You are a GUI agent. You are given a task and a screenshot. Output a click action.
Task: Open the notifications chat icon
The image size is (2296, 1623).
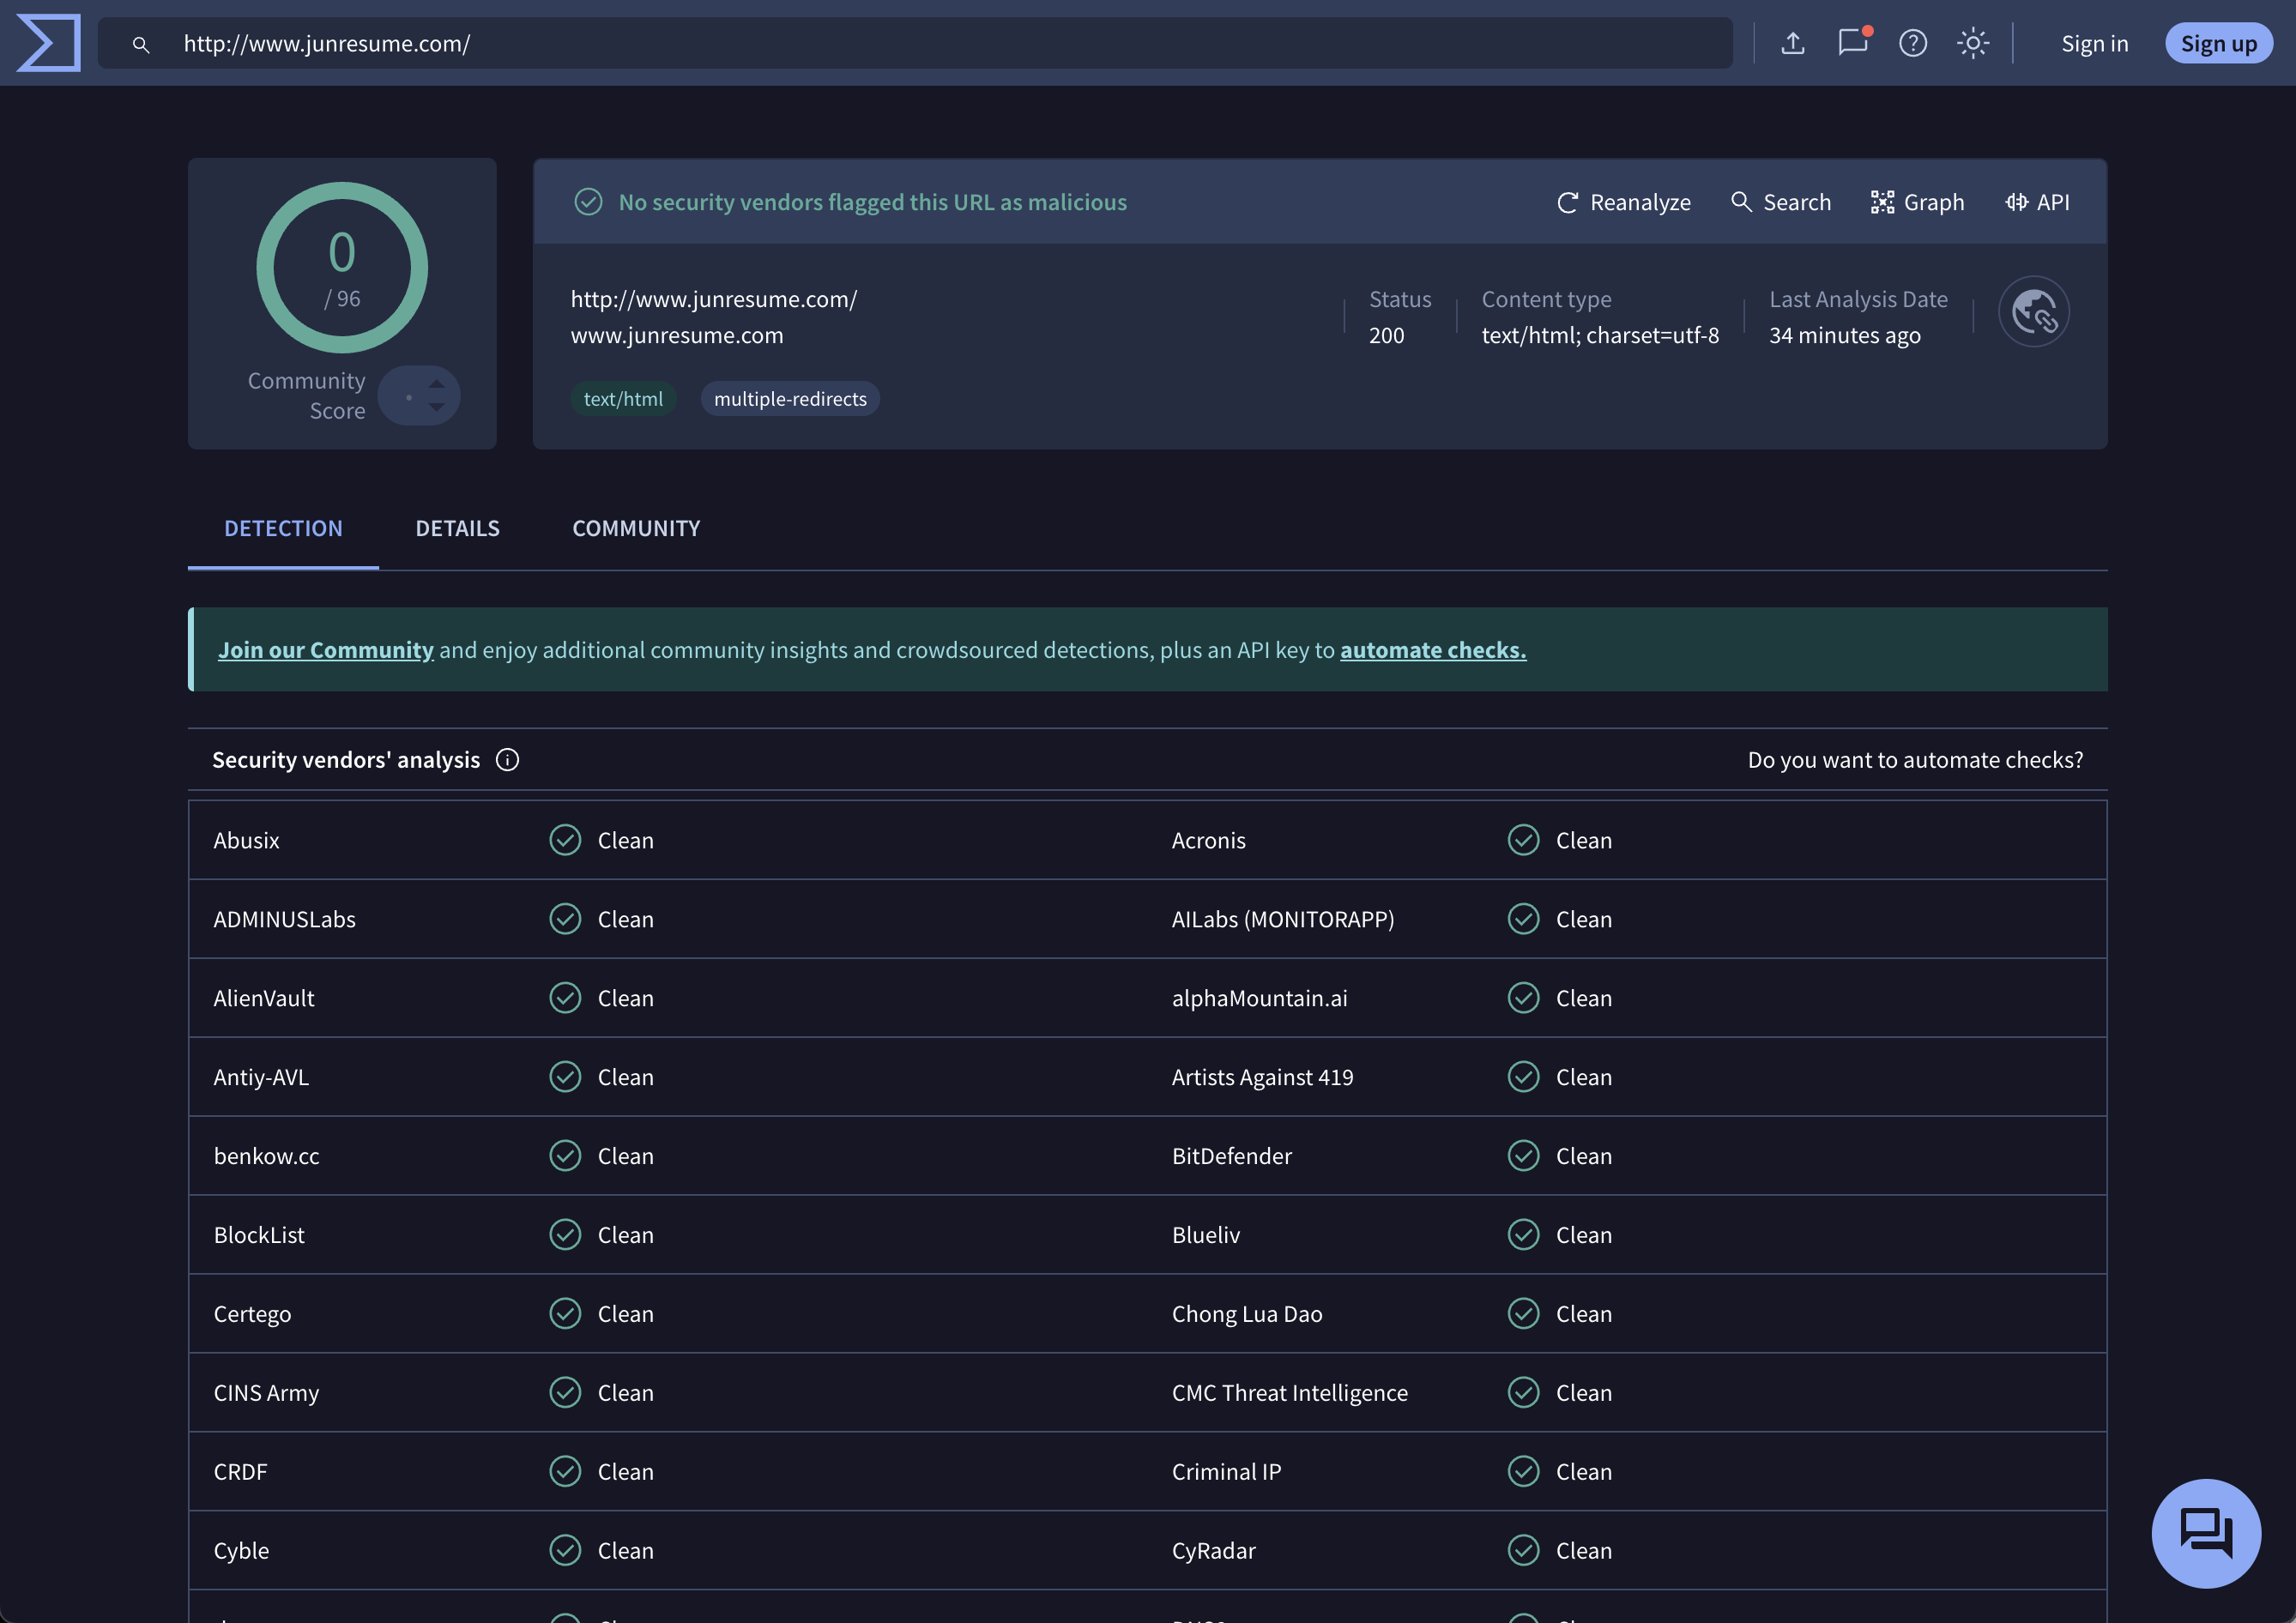(1852, 43)
